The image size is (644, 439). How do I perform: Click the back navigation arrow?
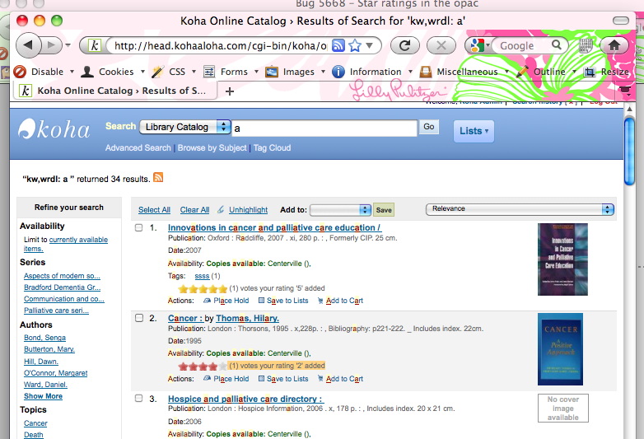(30, 45)
